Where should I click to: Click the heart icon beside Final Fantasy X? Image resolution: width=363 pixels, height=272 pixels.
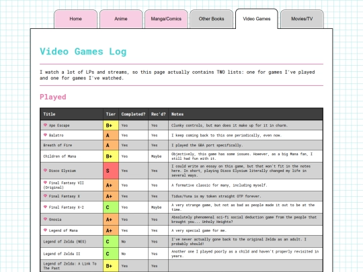(x=46, y=196)
